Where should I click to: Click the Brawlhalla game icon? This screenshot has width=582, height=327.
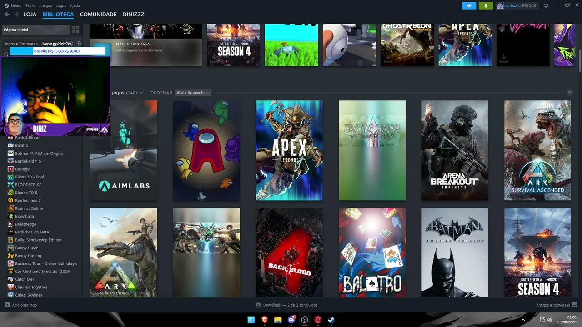click(10, 216)
